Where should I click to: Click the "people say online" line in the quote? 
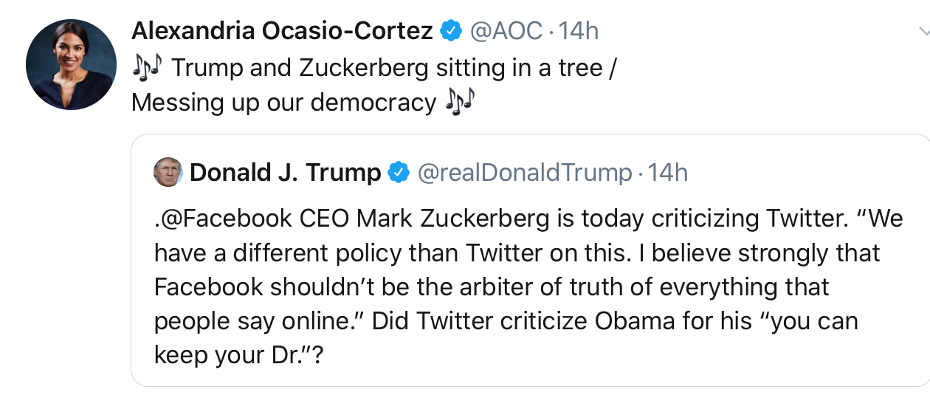point(258,322)
